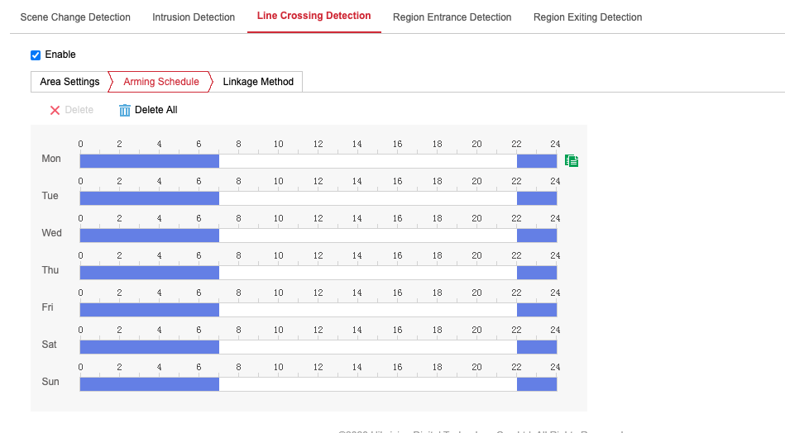Switch to the Area Settings sub-tab
785x433 pixels.
point(69,82)
